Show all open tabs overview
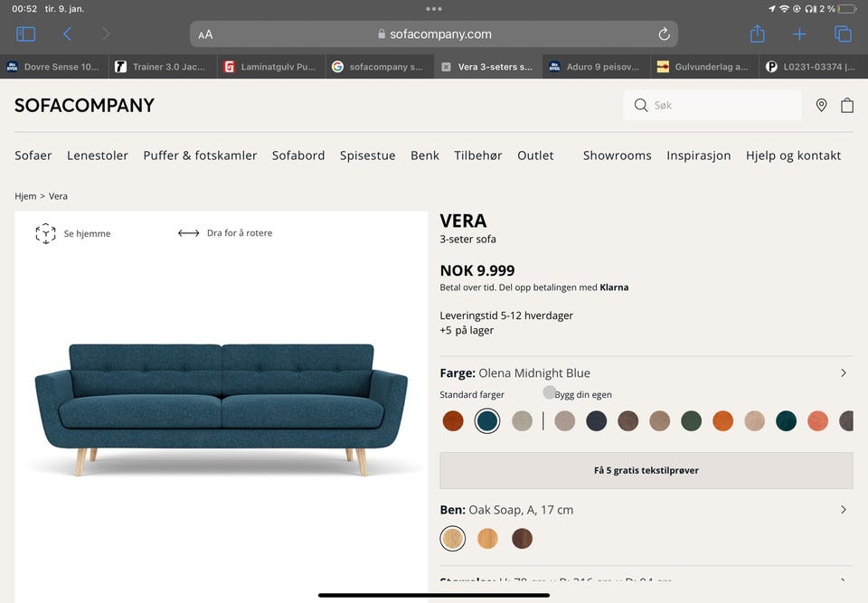The height and width of the screenshot is (603, 868). (x=843, y=34)
